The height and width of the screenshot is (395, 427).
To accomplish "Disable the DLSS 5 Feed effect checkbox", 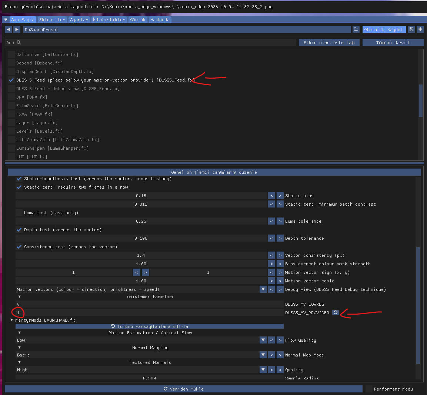I will (11, 80).
